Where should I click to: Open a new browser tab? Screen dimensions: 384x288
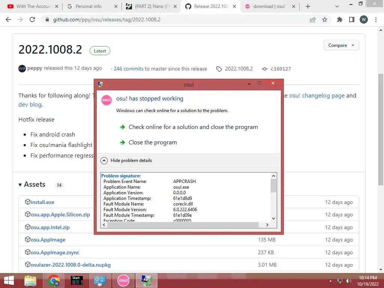point(308,6)
